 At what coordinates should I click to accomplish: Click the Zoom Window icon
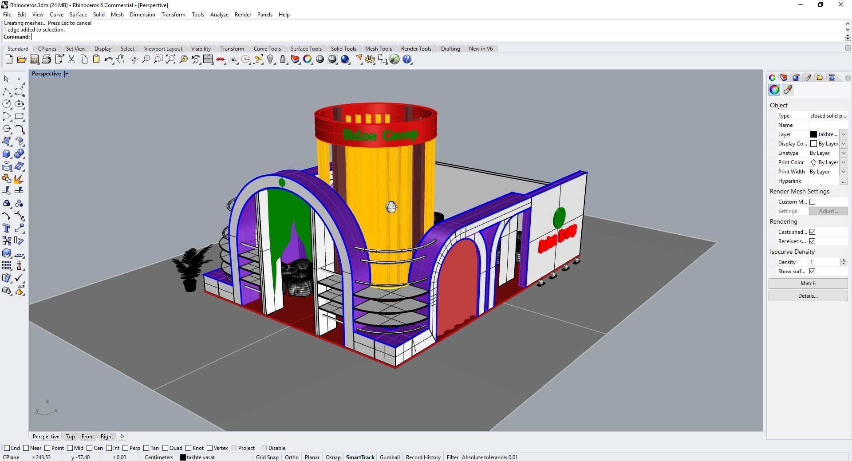(158, 59)
